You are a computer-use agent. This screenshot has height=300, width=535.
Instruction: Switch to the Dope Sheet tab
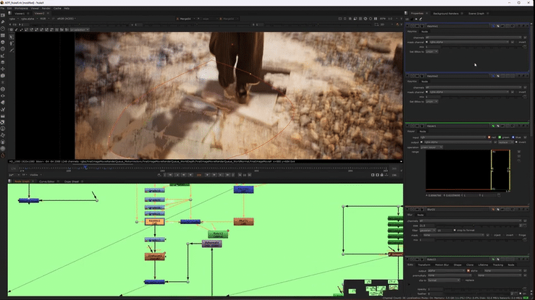72,181
